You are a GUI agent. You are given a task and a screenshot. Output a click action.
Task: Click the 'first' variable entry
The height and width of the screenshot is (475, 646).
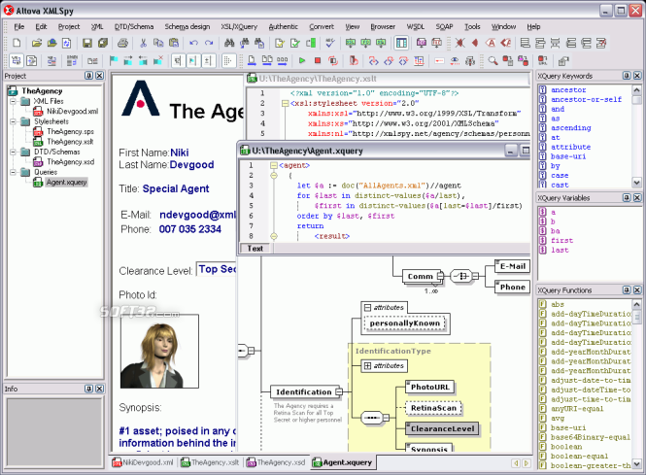coord(561,241)
